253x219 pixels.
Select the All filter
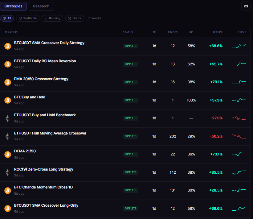[7, 18]
